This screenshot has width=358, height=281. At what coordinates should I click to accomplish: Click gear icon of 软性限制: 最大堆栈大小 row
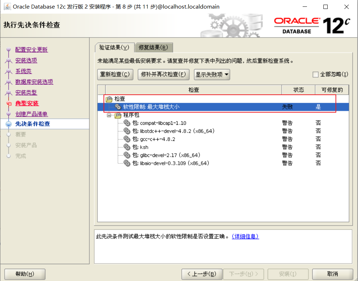pyautogui.click(x=118, y=107)
